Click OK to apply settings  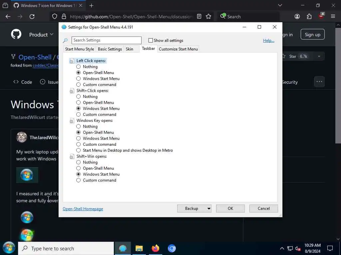230,209
